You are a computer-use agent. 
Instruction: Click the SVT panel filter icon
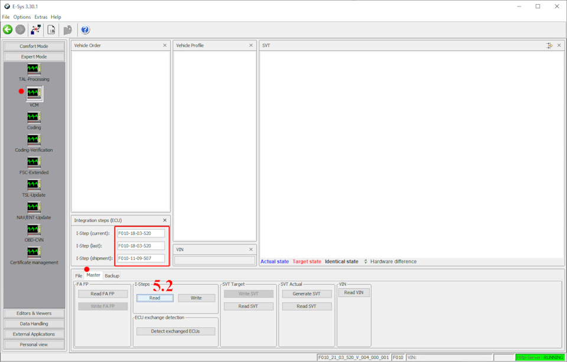(550, 45)
